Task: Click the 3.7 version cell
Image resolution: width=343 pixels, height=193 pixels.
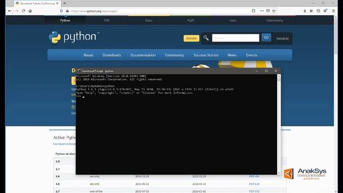Action: (57, 169)
